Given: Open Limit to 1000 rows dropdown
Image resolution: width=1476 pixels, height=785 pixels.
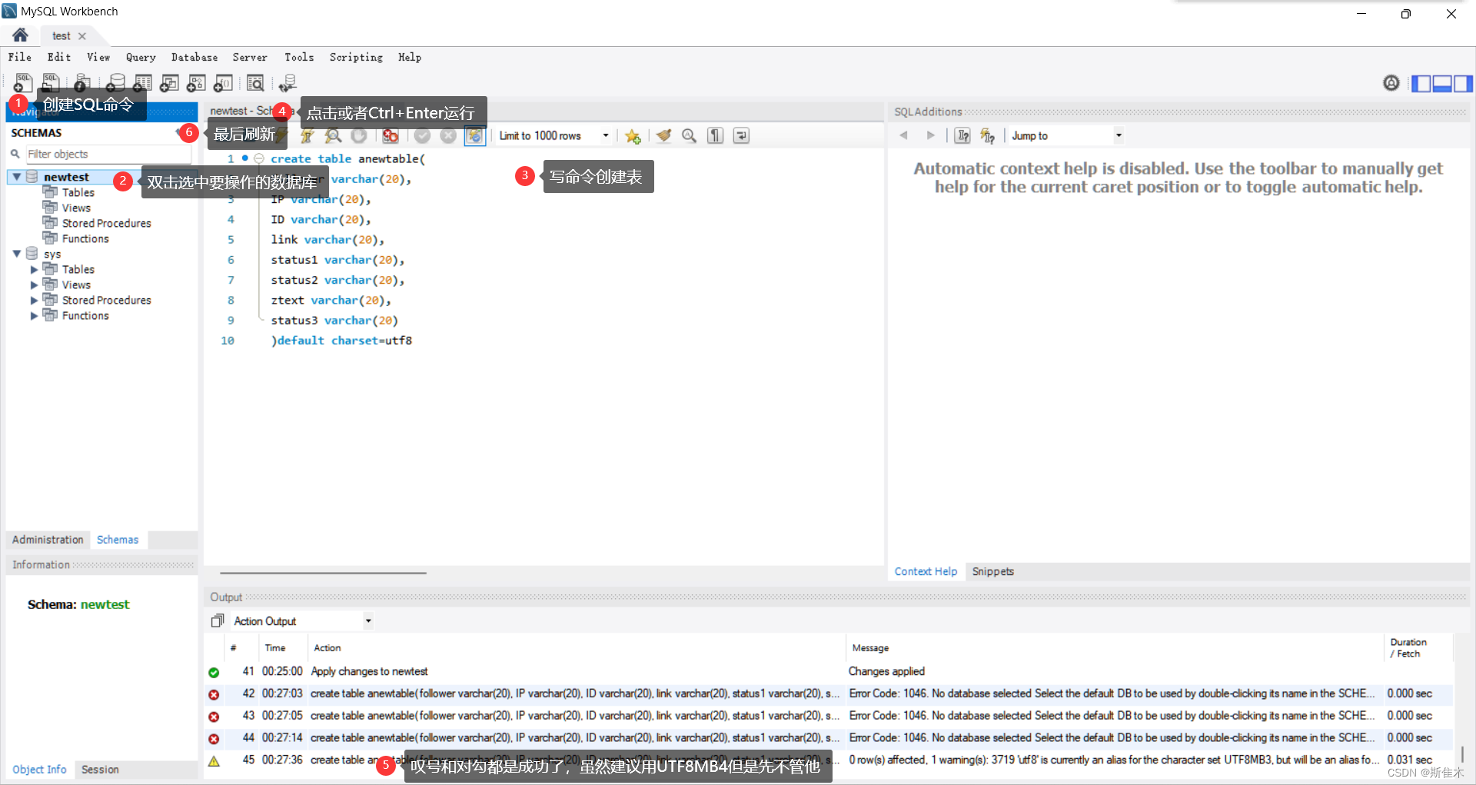Looking at the screenshot, I should click(x=606, y=135).
